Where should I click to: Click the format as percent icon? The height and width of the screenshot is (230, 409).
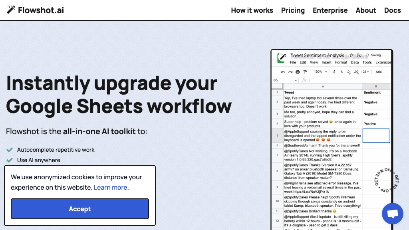(x=341, y=72)
